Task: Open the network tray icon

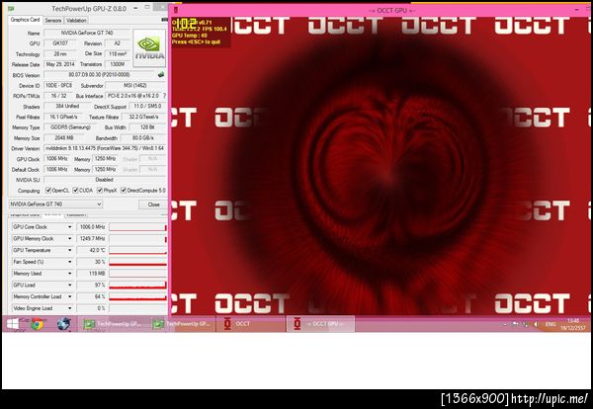Action: tap(526, 324)
